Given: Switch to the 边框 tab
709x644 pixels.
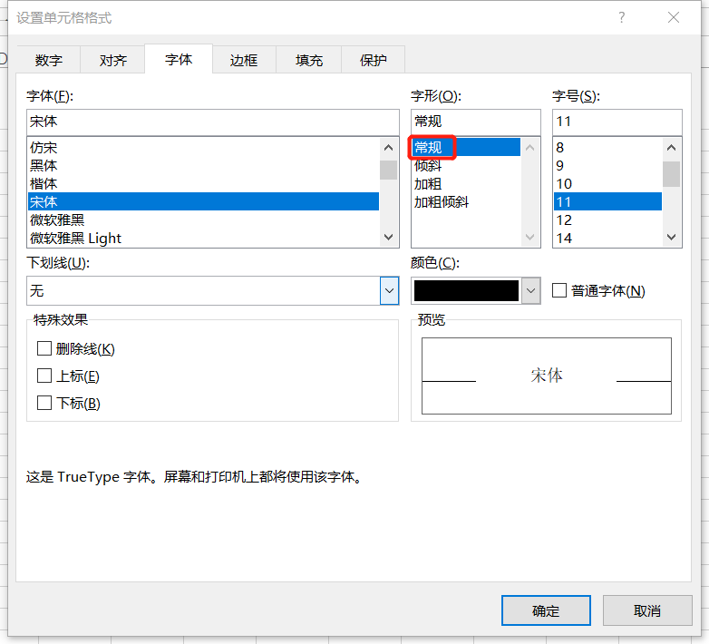Looking at the screenshot, I should 244,60.
